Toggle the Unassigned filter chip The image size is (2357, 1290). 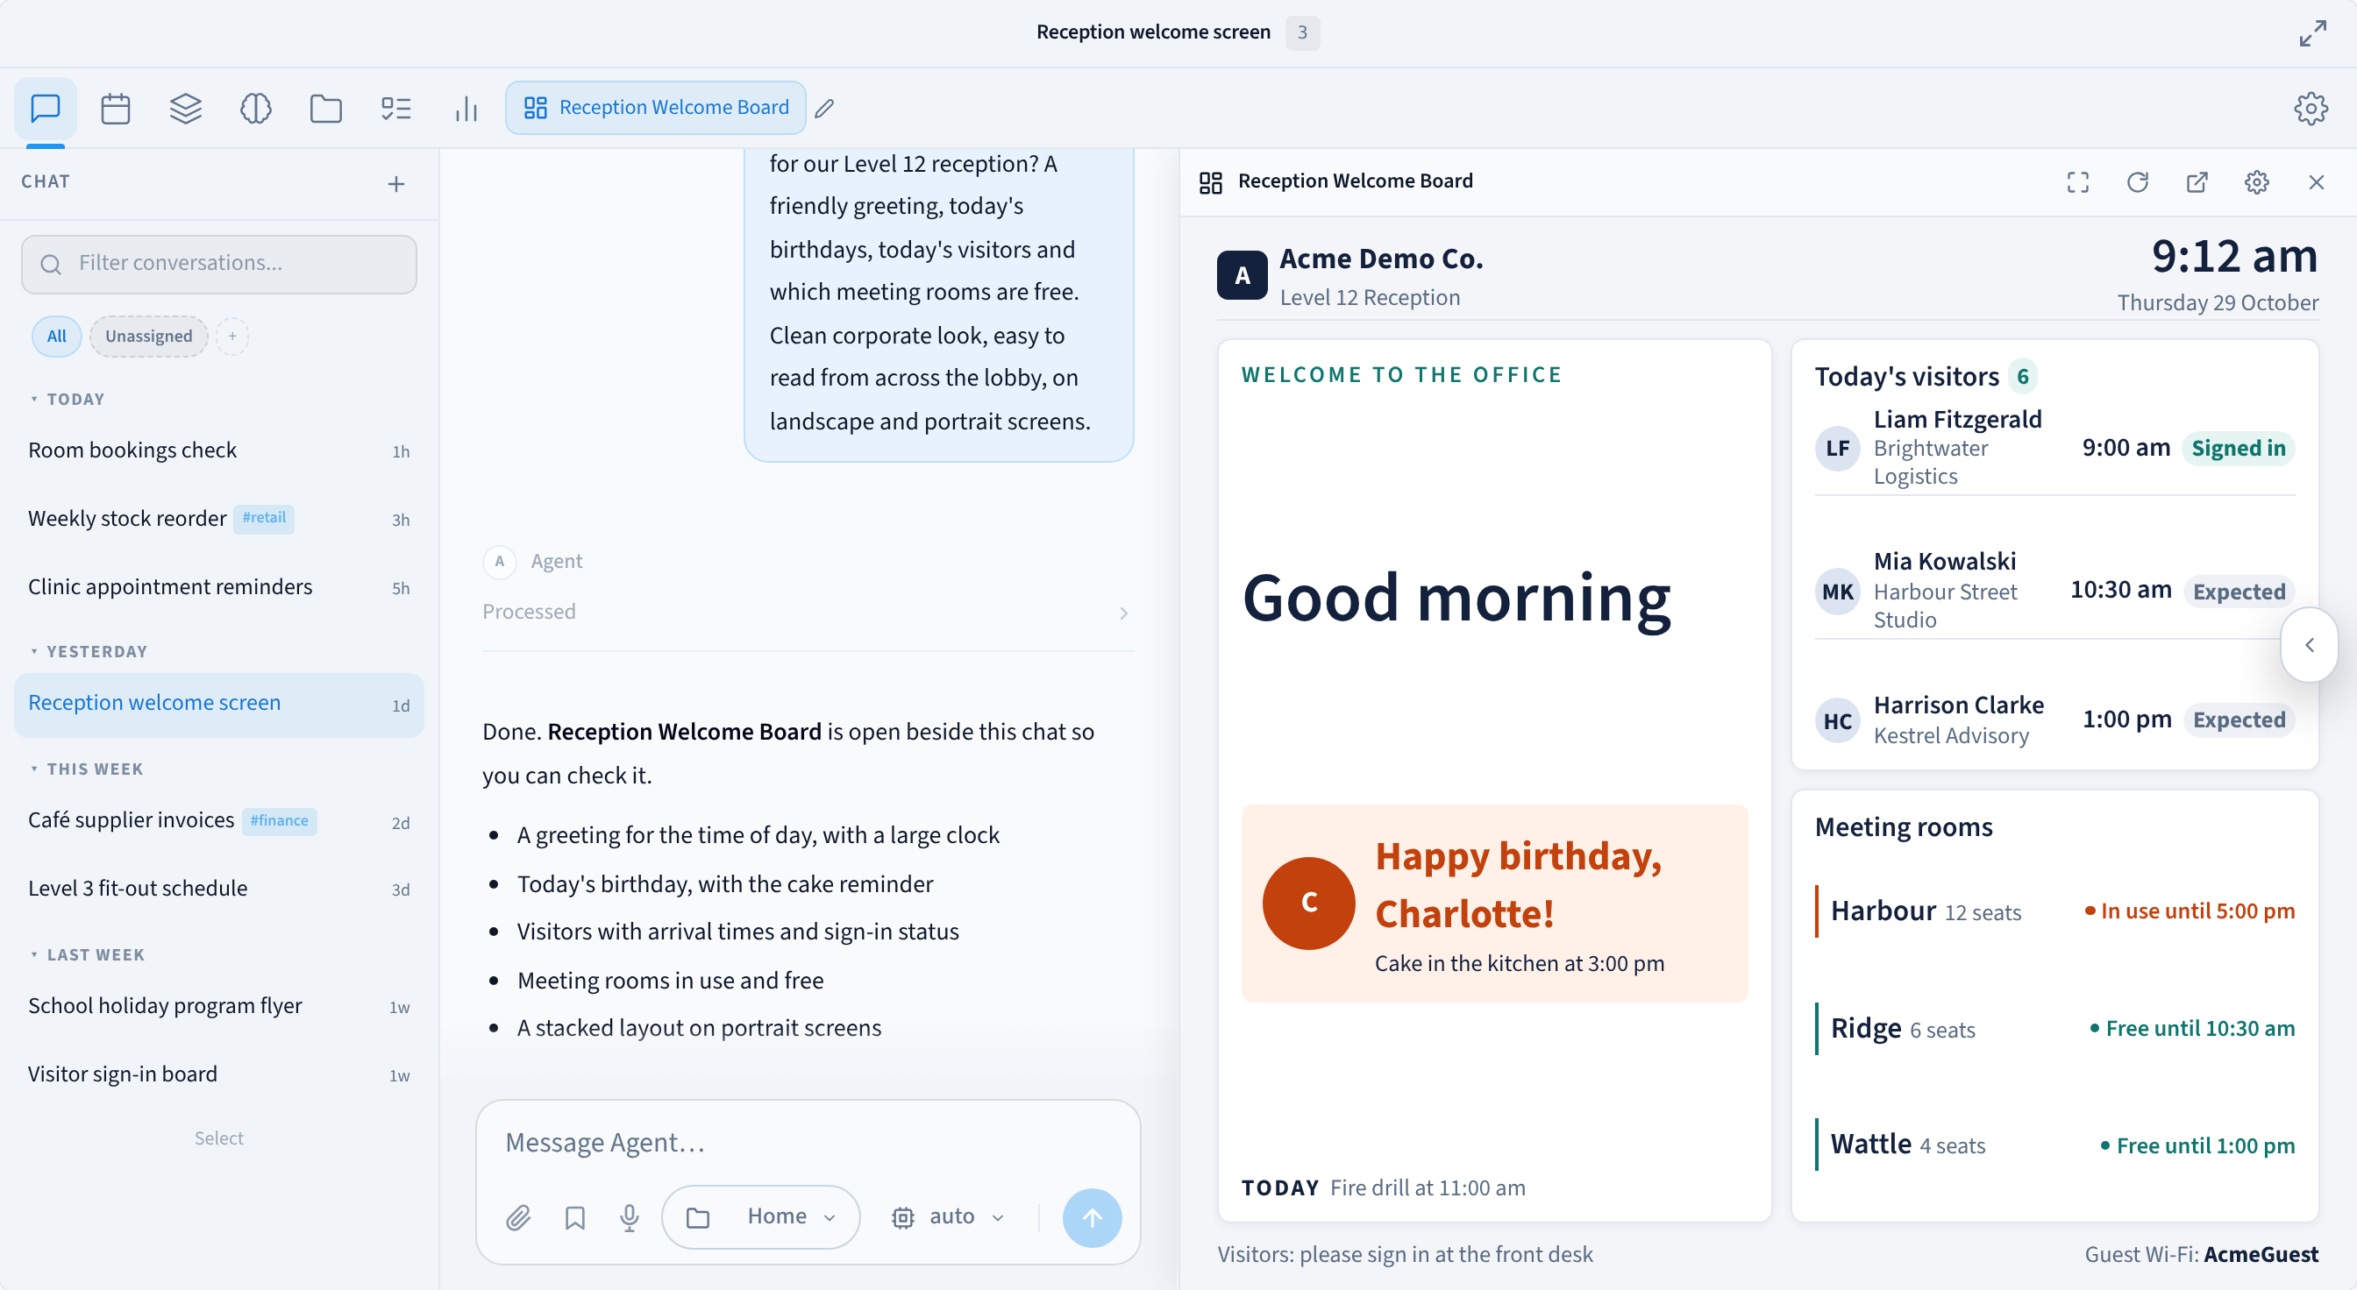coord(148,337)
